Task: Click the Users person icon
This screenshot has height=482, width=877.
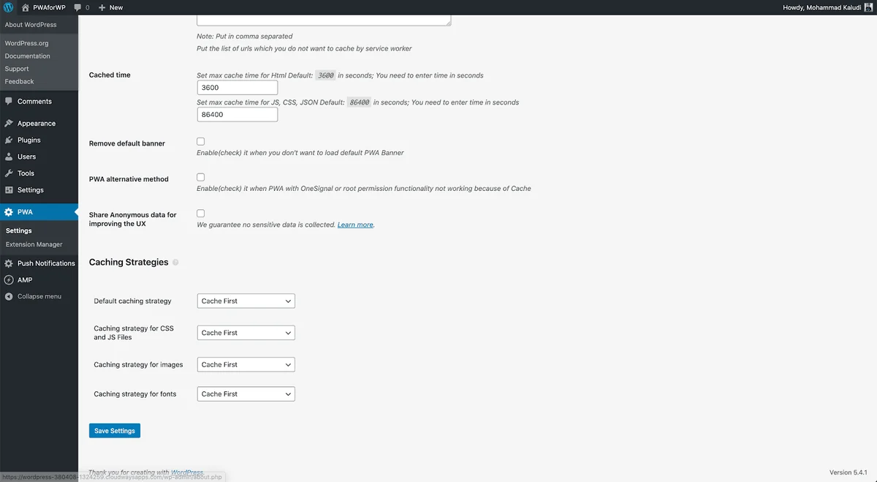Action: [x=9, y=157]
